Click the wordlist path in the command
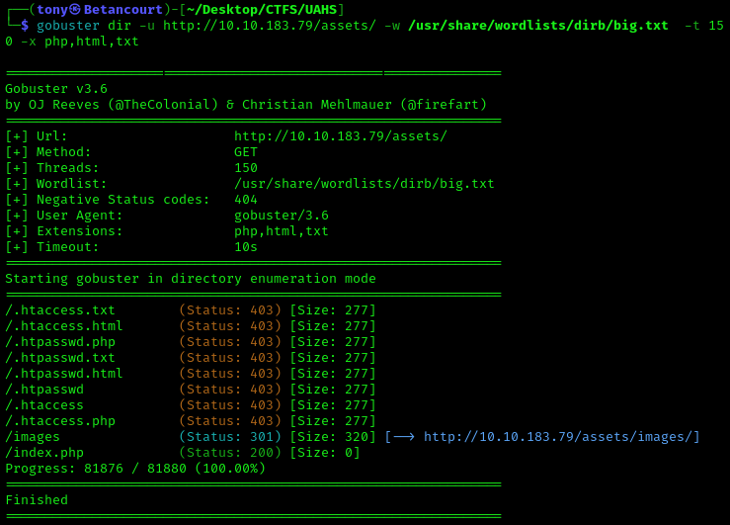The width and height of the screenshot is (730, 525). [537, 26]
